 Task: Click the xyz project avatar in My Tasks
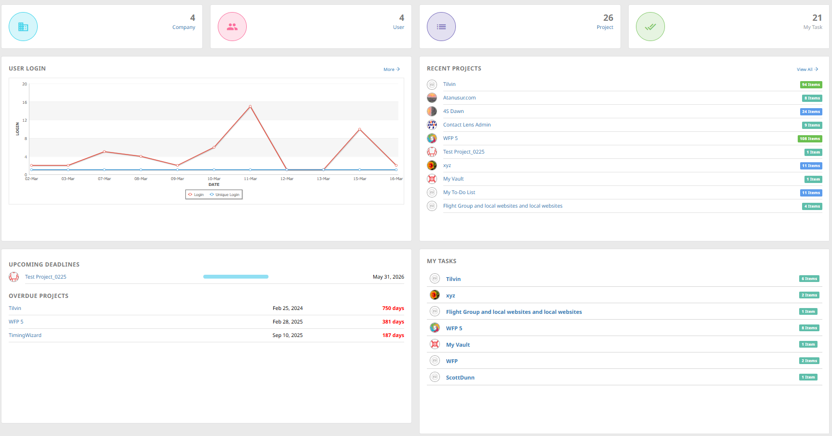[x=434, y=295]
